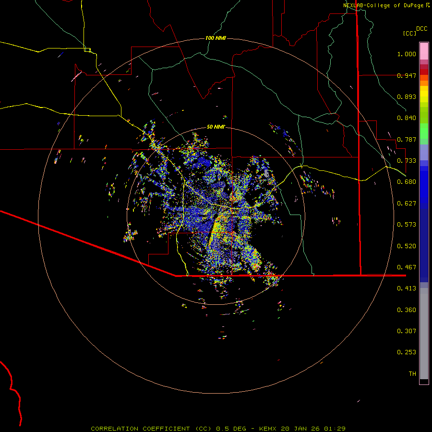Click the 0.947 legend value
The height and width of the screenshot is (432, 432).
coord(407,75)
